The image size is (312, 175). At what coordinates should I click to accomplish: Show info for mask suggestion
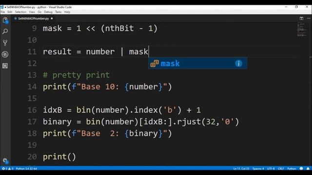click(238, 64)
